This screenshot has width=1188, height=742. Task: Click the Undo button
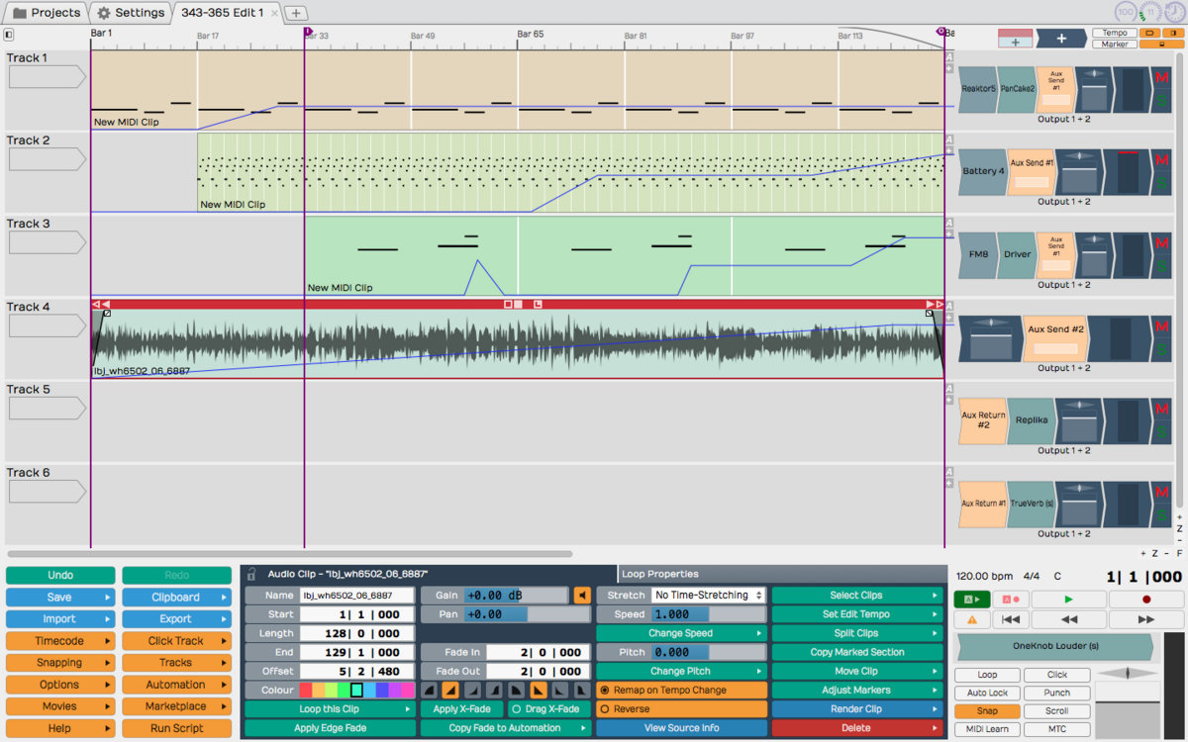click(60, 576)
